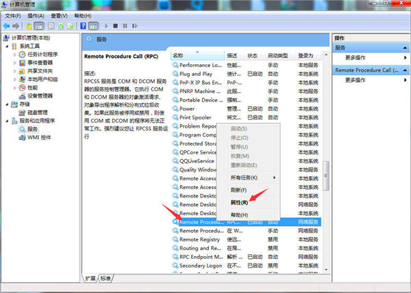The image size is (411, 293).
Task: Click the Stop service square icon
Action: (x=115, y=26)
